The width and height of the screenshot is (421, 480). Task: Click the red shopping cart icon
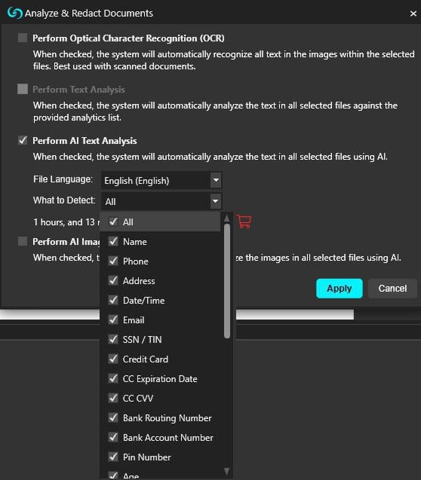coord(244,222)
